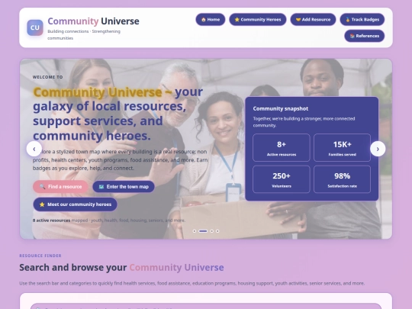The height and width of the screenshot is (309, 412).
Task: Open Track Badges in the navigation
Action: pos(362,19)
